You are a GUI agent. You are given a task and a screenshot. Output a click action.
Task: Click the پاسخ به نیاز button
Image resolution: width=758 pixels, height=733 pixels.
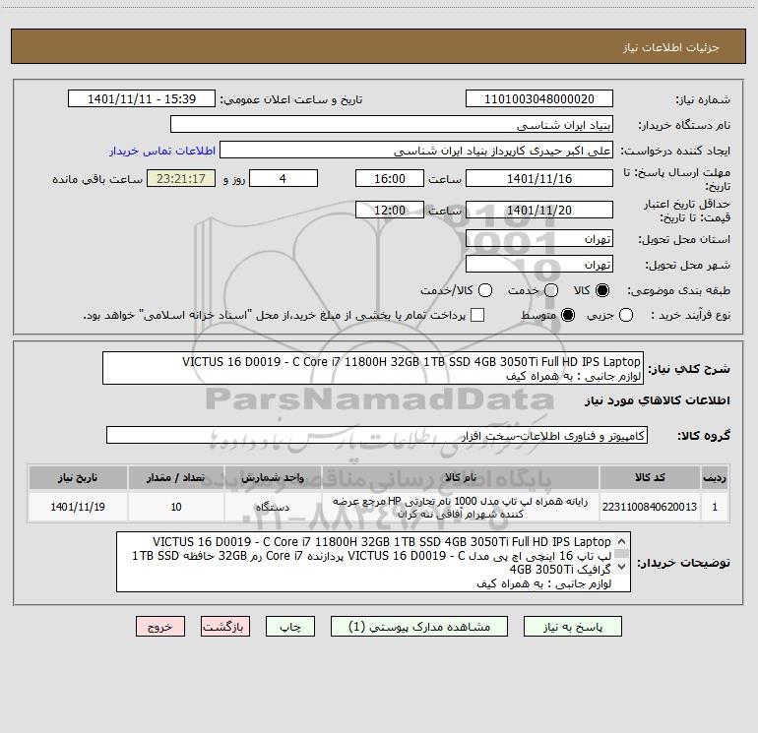pos(572,627)
